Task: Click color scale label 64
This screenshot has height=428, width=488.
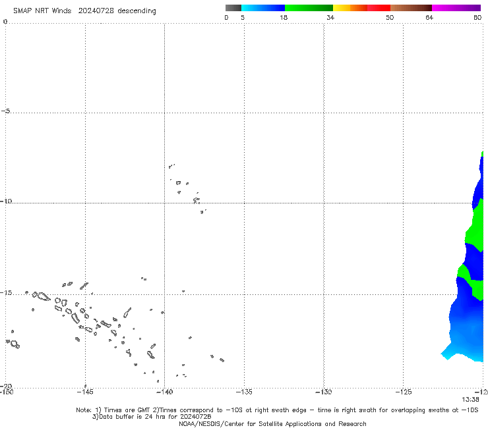Action: point(429,17)
